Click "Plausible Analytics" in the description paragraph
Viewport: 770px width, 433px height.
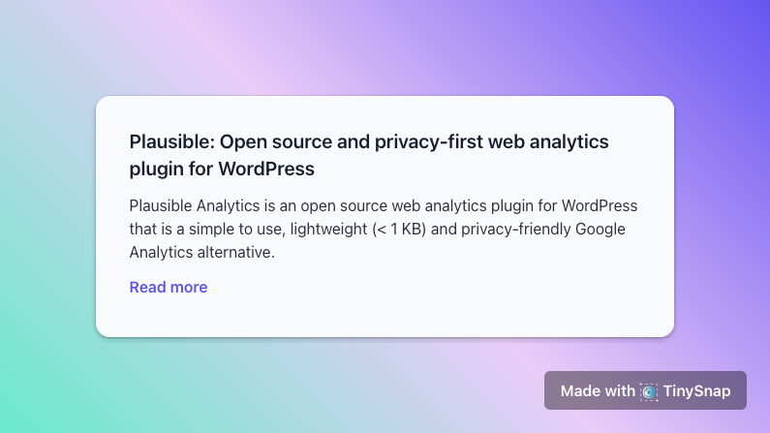tap(195, 205)
